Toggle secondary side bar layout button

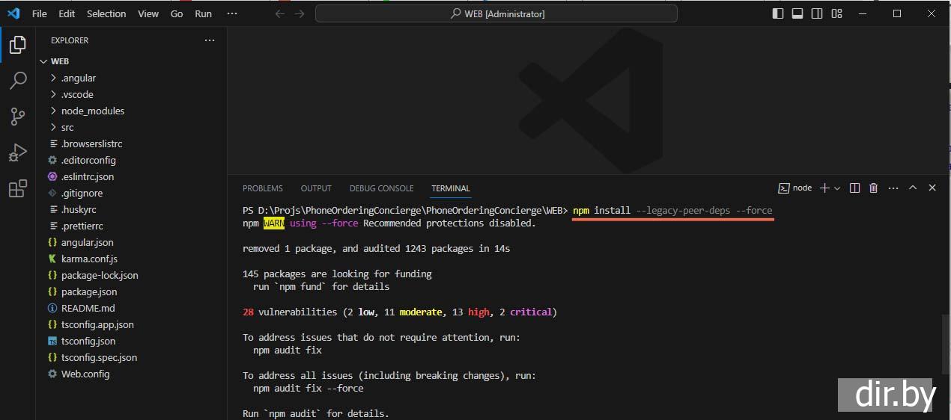point(817,13)
